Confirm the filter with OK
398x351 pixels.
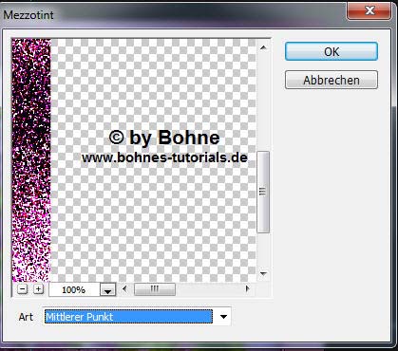coord(332,51)
